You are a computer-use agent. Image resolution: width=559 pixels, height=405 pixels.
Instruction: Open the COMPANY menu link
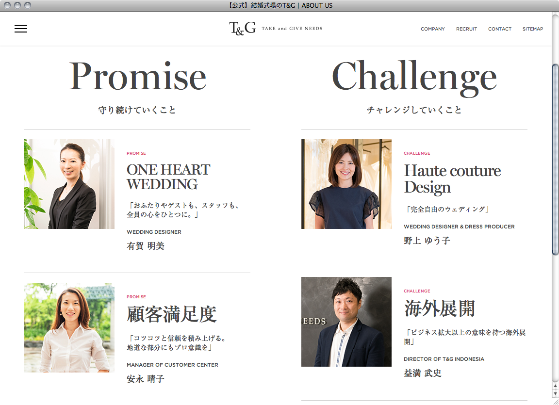tap(432, 29)
